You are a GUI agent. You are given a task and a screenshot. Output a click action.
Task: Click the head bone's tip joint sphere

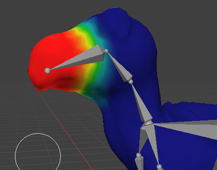click(x=48, y=70)
